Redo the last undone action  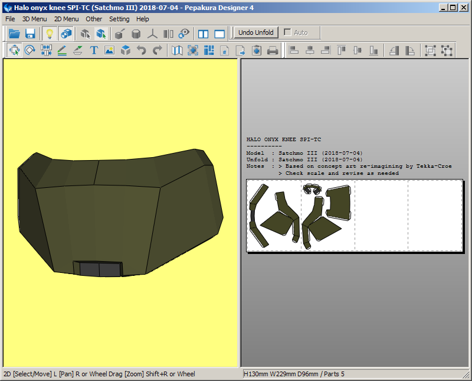tap(158, 50)
